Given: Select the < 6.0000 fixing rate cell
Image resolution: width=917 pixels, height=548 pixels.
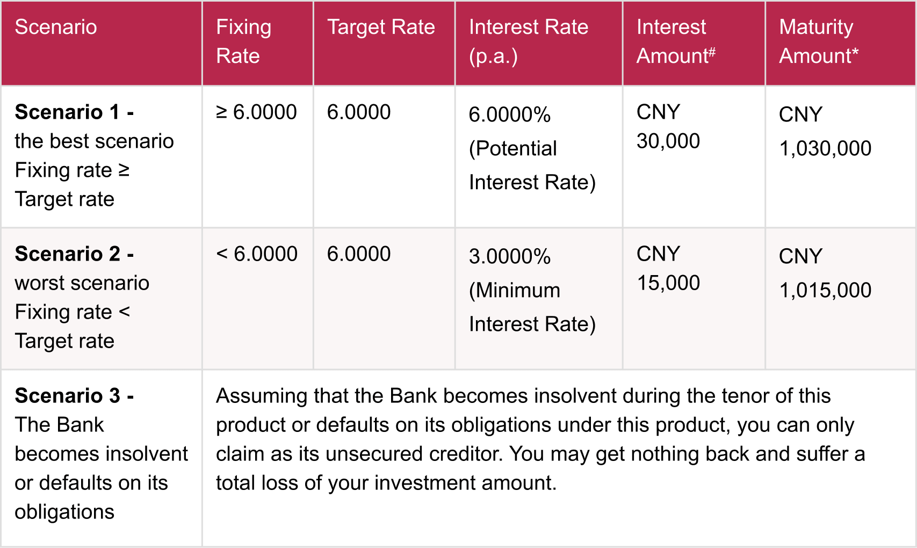Looking at the screenshot, I should (258, 298).
